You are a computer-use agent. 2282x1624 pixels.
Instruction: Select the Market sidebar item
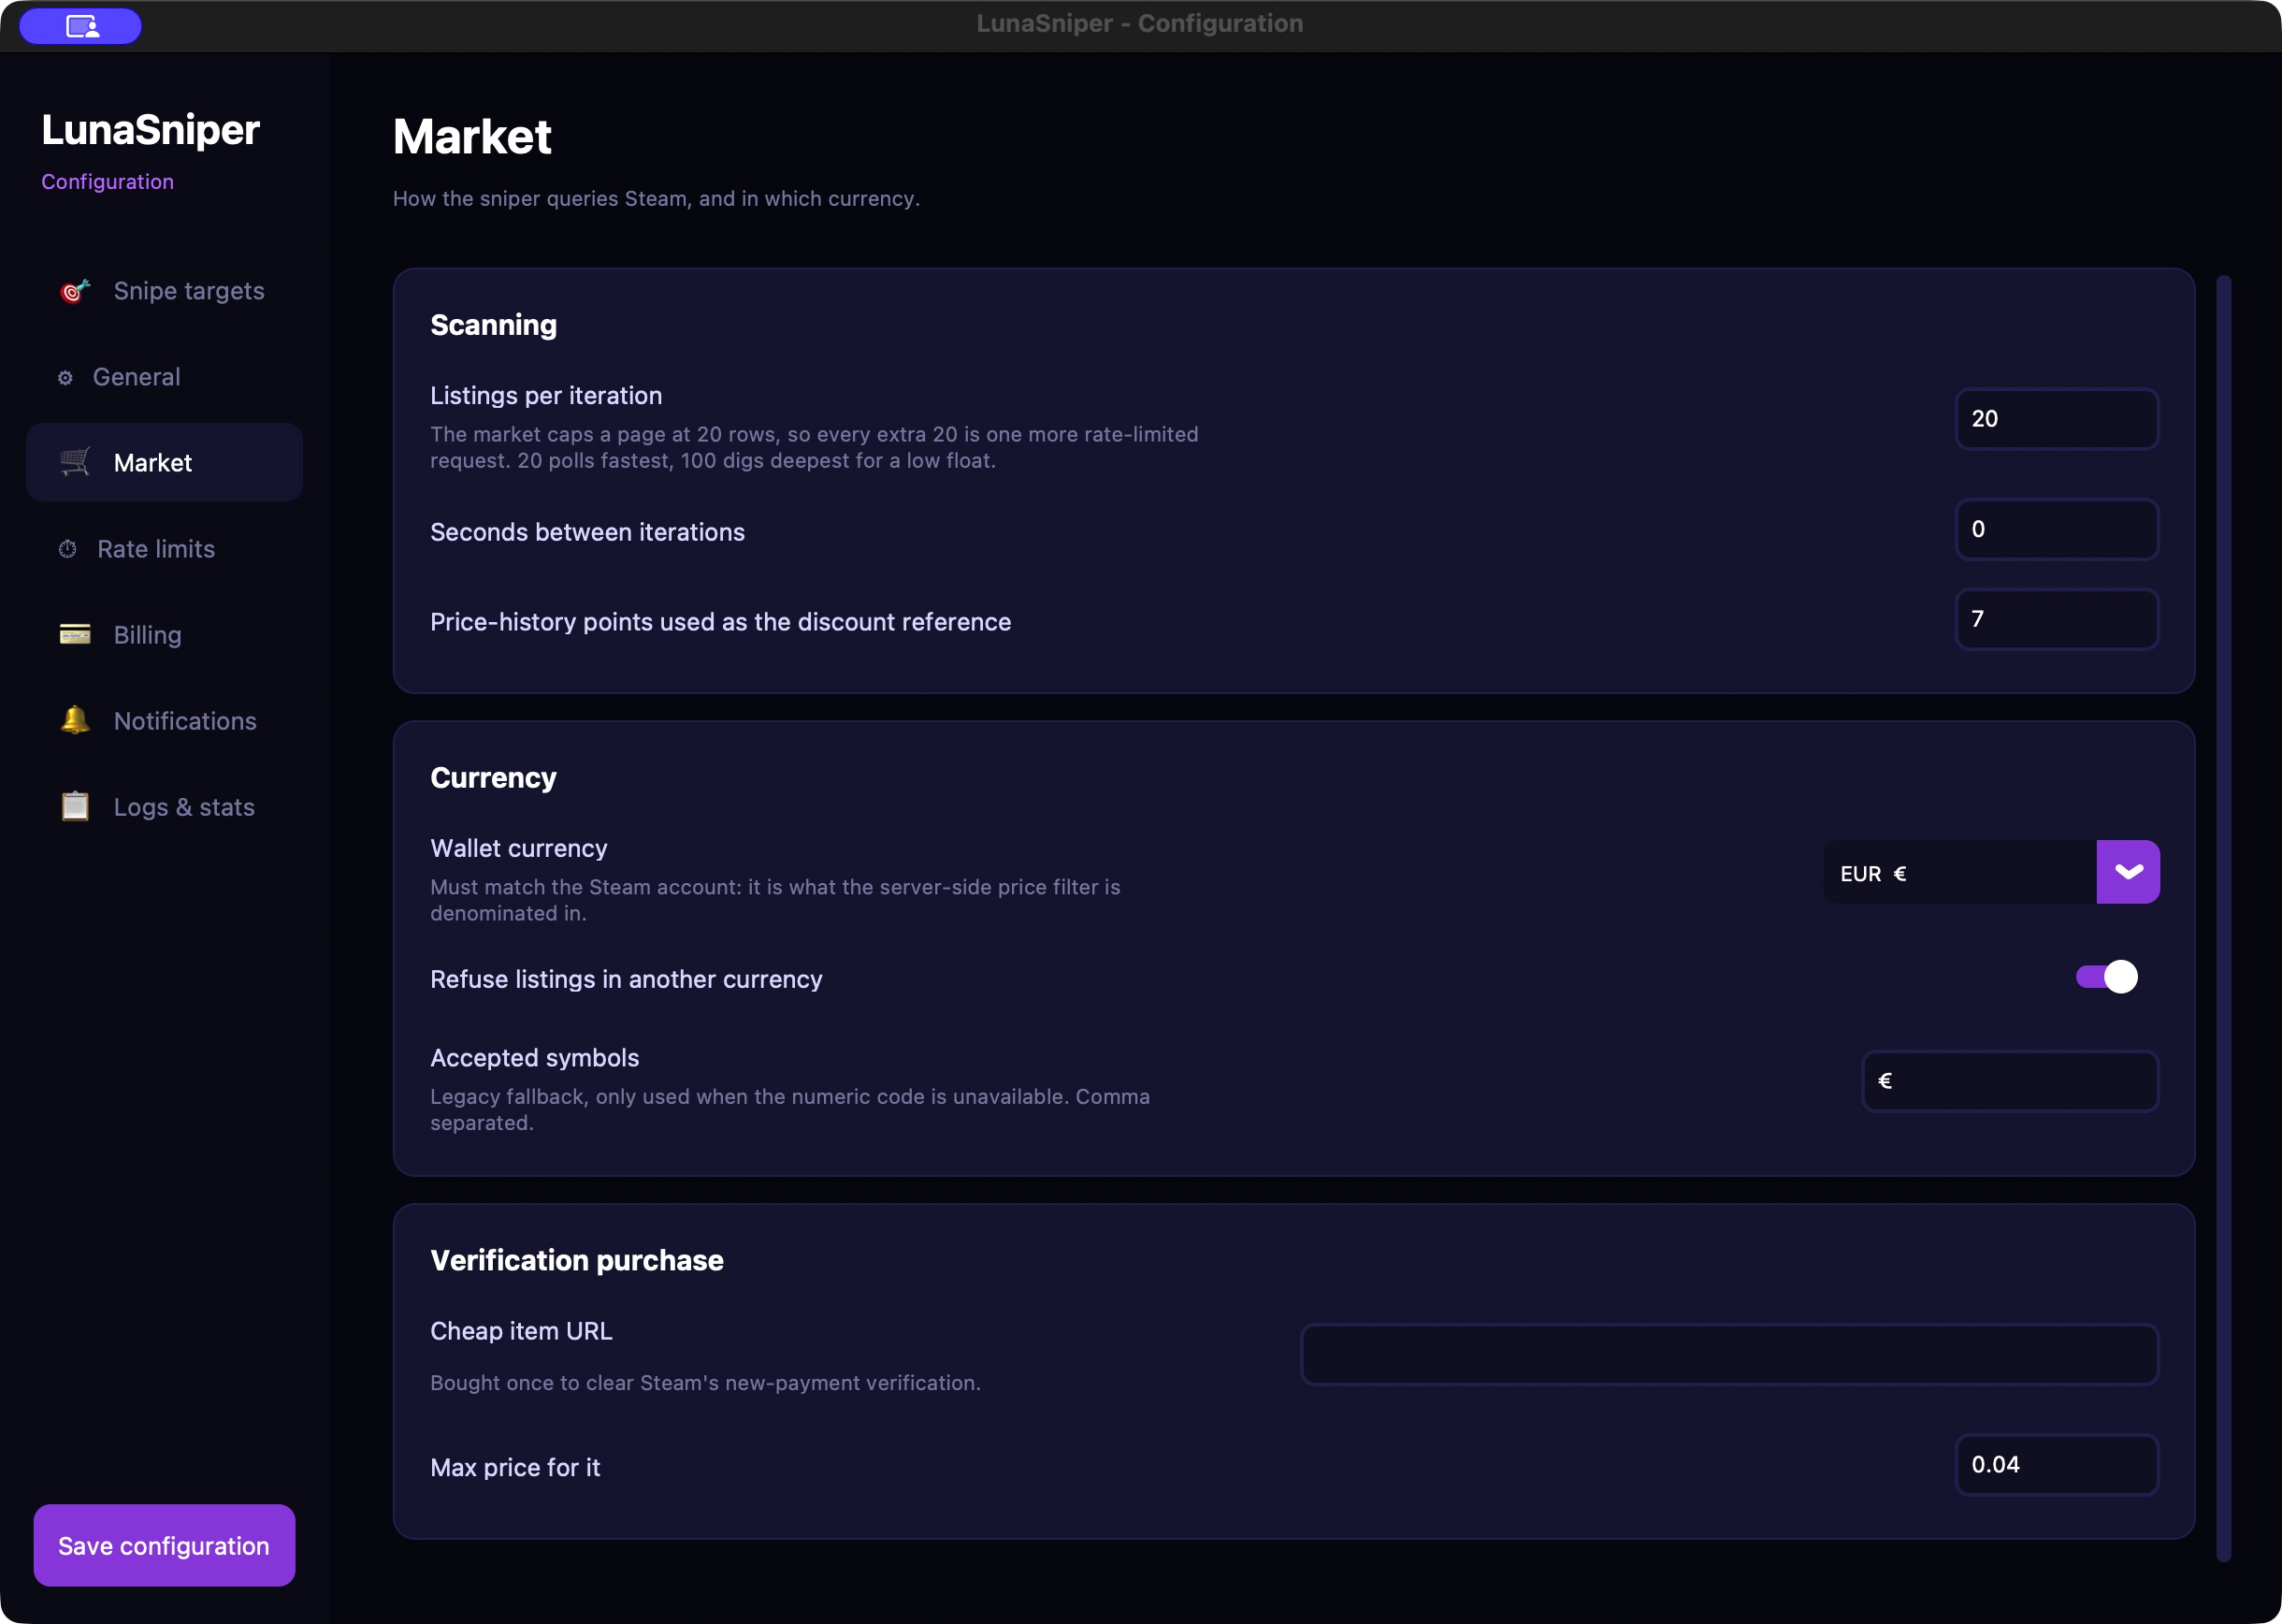coord(164,463)
